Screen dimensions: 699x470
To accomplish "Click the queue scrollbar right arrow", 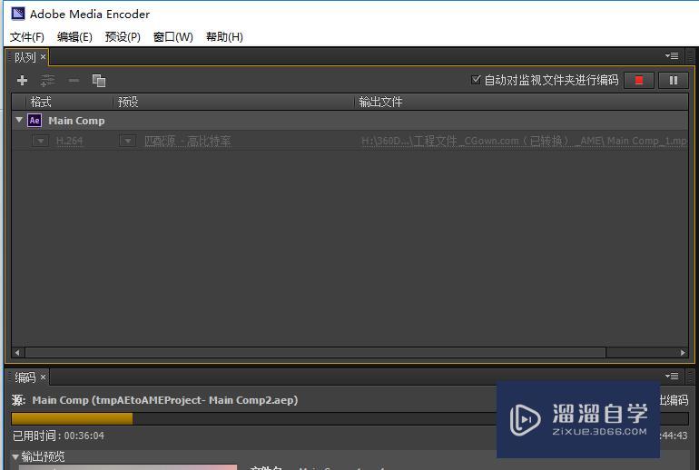I will point(683,352).
